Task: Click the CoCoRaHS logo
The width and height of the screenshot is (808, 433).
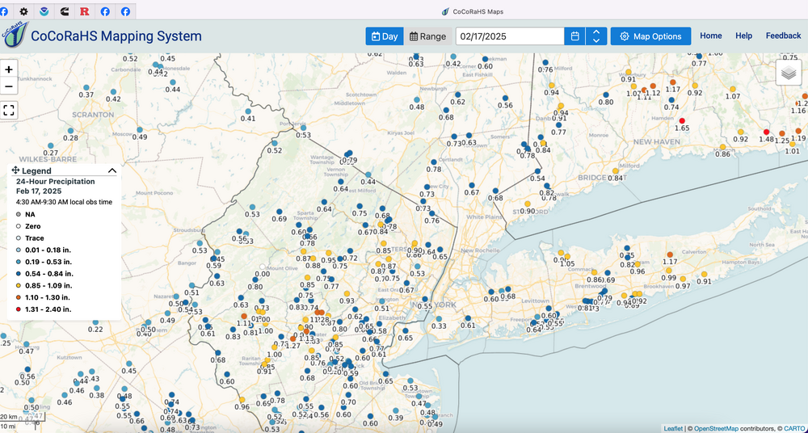Action: 15,35
